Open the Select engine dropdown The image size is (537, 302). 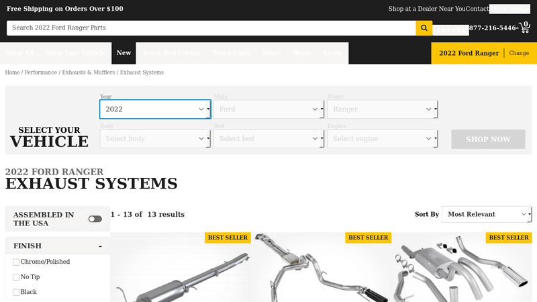click(383, 139)
